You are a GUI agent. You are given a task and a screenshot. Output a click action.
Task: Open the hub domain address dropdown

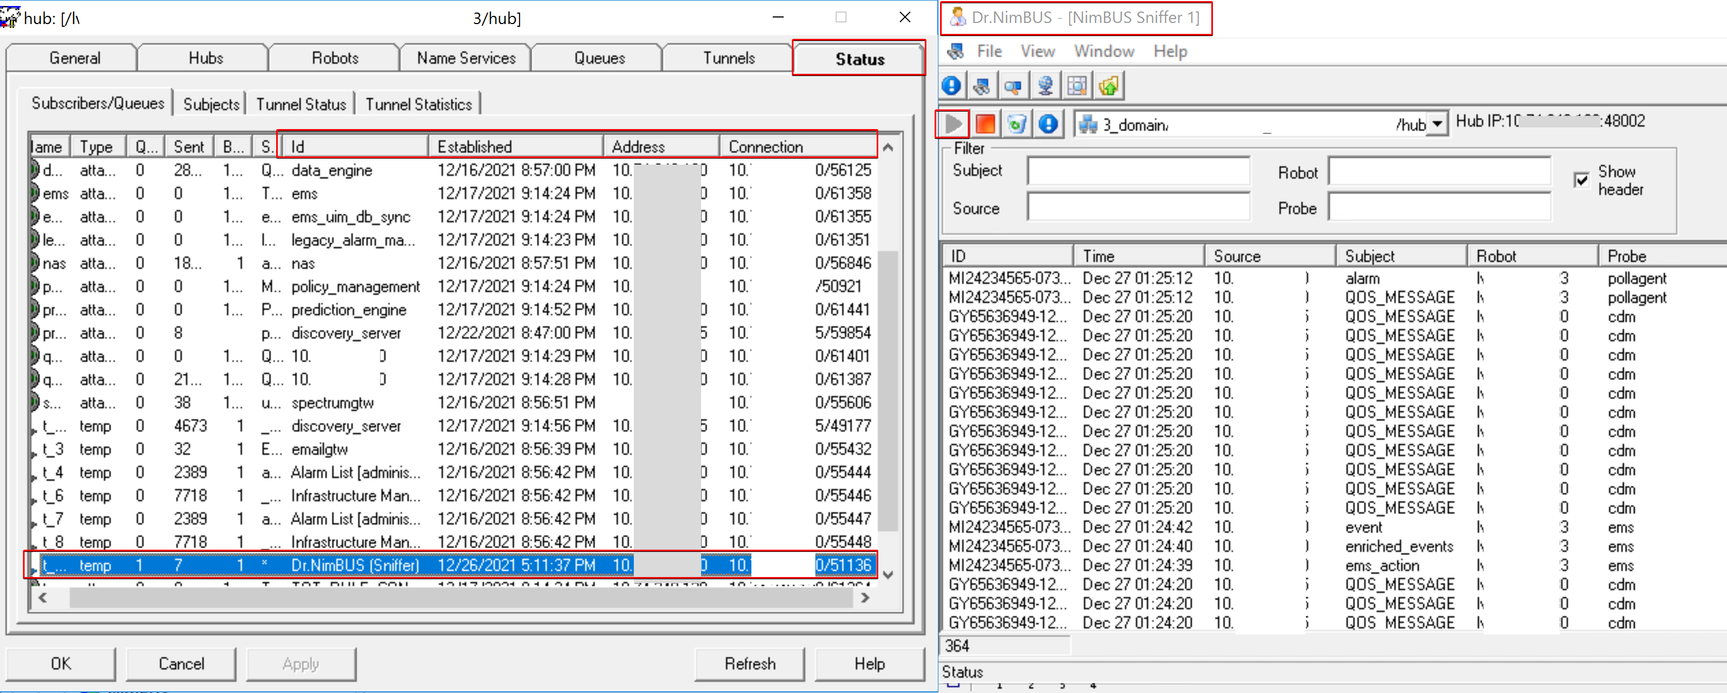click(x=1437, y=124)
